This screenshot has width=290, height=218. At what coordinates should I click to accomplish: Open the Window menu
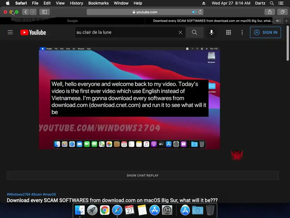click(121, 3)
